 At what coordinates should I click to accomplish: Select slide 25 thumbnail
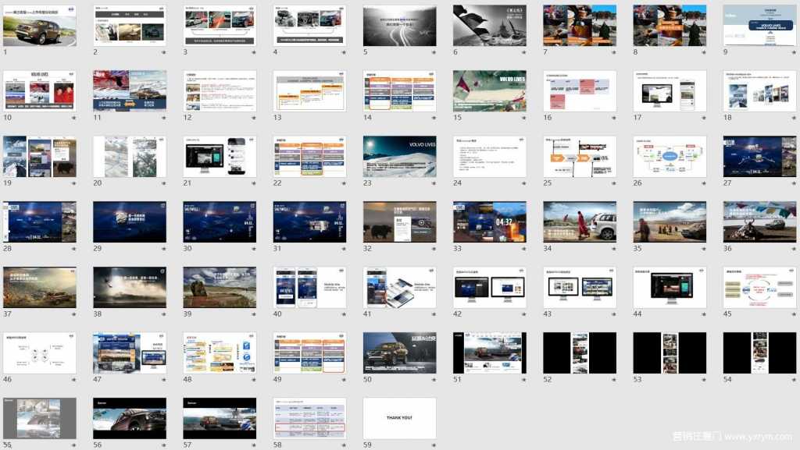[580, 156]
